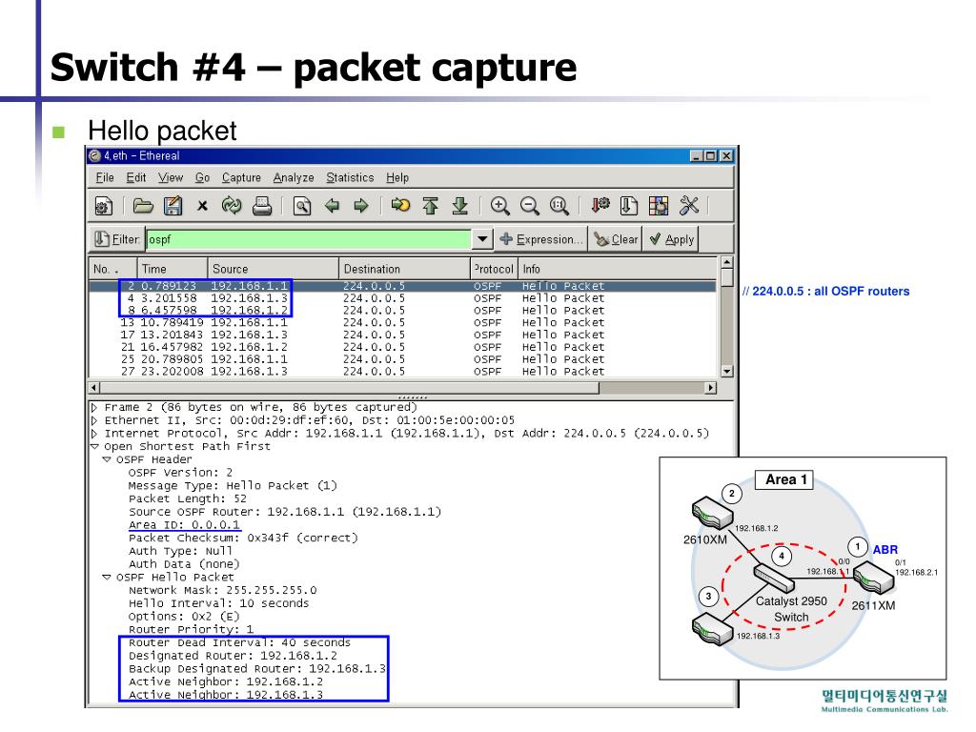
Task: Select packet 8 at time 6.457598
Action: pyautogui.click(x=403, y=311)
